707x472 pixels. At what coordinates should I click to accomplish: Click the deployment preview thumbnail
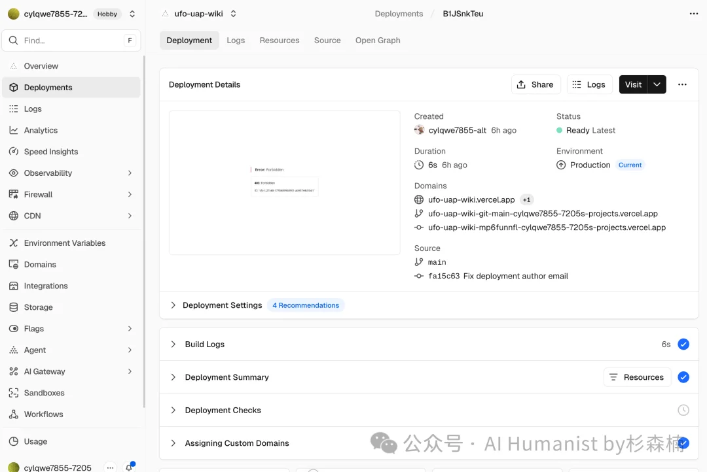tap(285, 182)
